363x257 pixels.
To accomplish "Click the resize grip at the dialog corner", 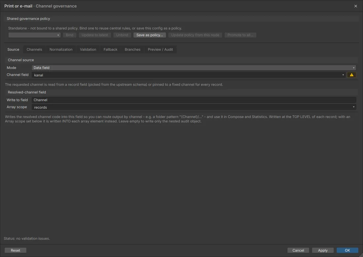I will 361,255.
